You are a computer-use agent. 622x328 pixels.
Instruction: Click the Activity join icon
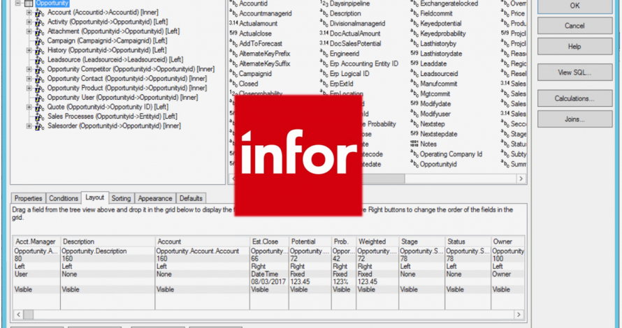39,22
